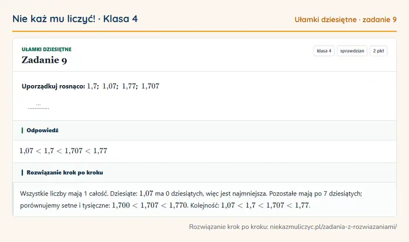
Task: Click the 'Zadanie 9' heading
Action: point(44,60)
